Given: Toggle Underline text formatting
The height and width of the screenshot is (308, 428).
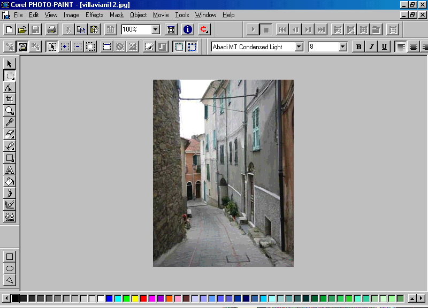Looking at the screenshot, I should (x=384, y=47).
